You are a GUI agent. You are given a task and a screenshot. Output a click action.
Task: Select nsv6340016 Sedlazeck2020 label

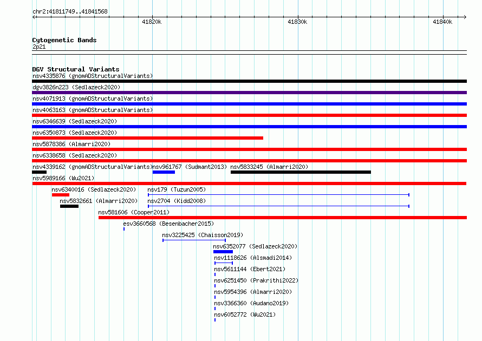point(94,189)
